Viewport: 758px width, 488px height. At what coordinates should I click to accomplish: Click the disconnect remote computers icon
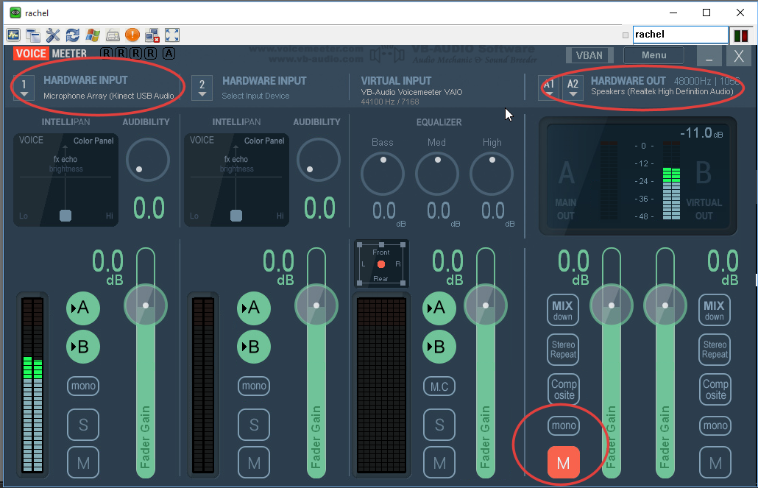(152, 35)
